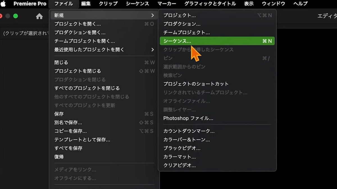Open the Premiere Pro application menu

pos(30,4)
